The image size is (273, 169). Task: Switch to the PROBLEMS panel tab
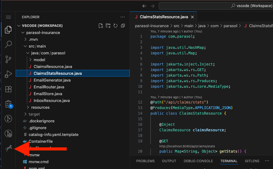145,161
